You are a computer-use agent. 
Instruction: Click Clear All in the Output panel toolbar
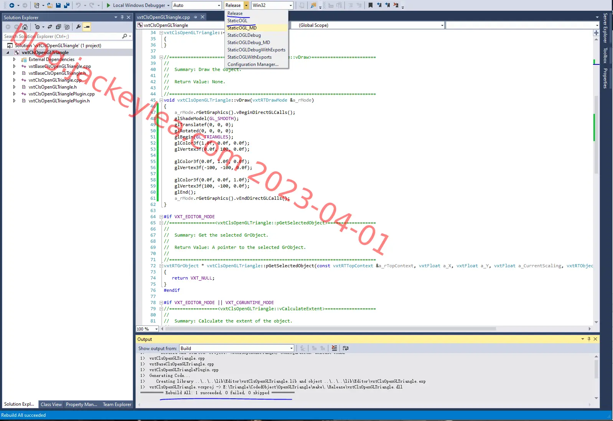click(x=335, y=348)
